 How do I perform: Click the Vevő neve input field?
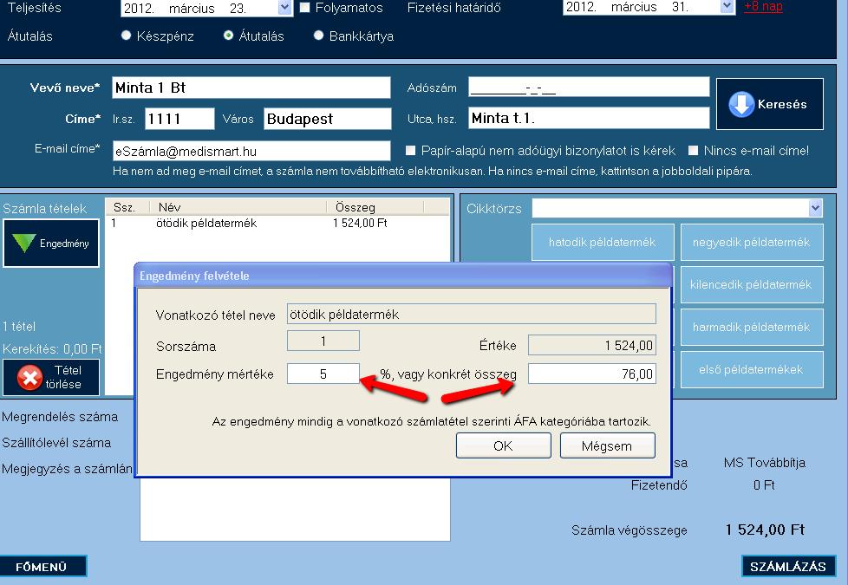(x=251, y=88)
